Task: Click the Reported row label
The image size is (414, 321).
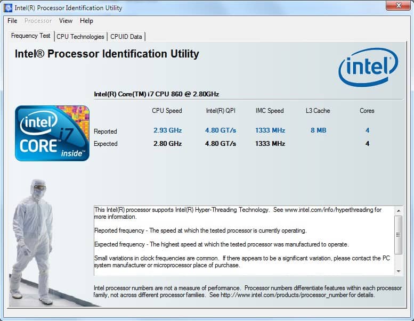Action: [105, 131]
